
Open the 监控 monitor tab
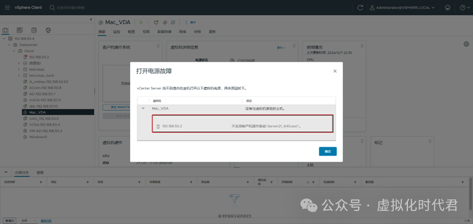[x=116, y=32]
